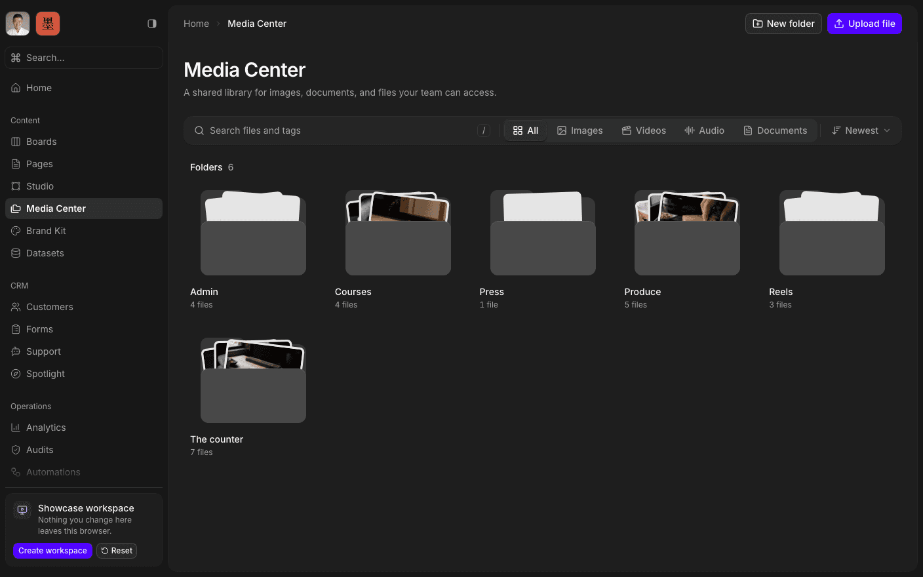Open the Press folder
The height and width of the screenshot is (577, 923).
pos(543,249)
